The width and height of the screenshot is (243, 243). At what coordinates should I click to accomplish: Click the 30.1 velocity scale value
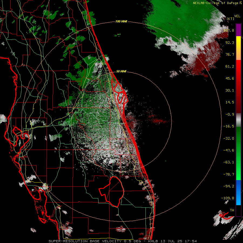tap(230, 90)
